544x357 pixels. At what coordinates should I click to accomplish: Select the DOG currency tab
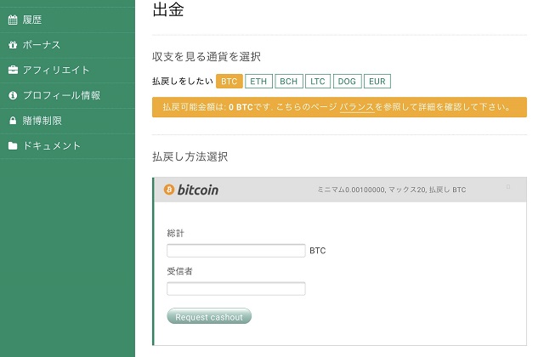347,82
